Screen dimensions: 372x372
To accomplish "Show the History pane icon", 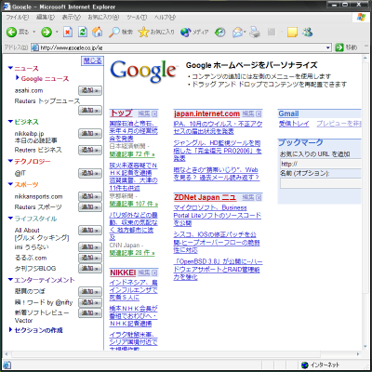I will coord(220,32).
